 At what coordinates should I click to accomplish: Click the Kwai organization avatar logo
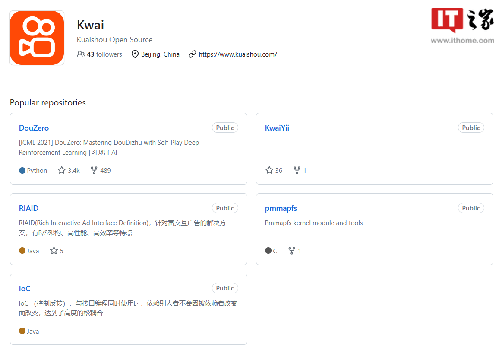tap(37, 38)
